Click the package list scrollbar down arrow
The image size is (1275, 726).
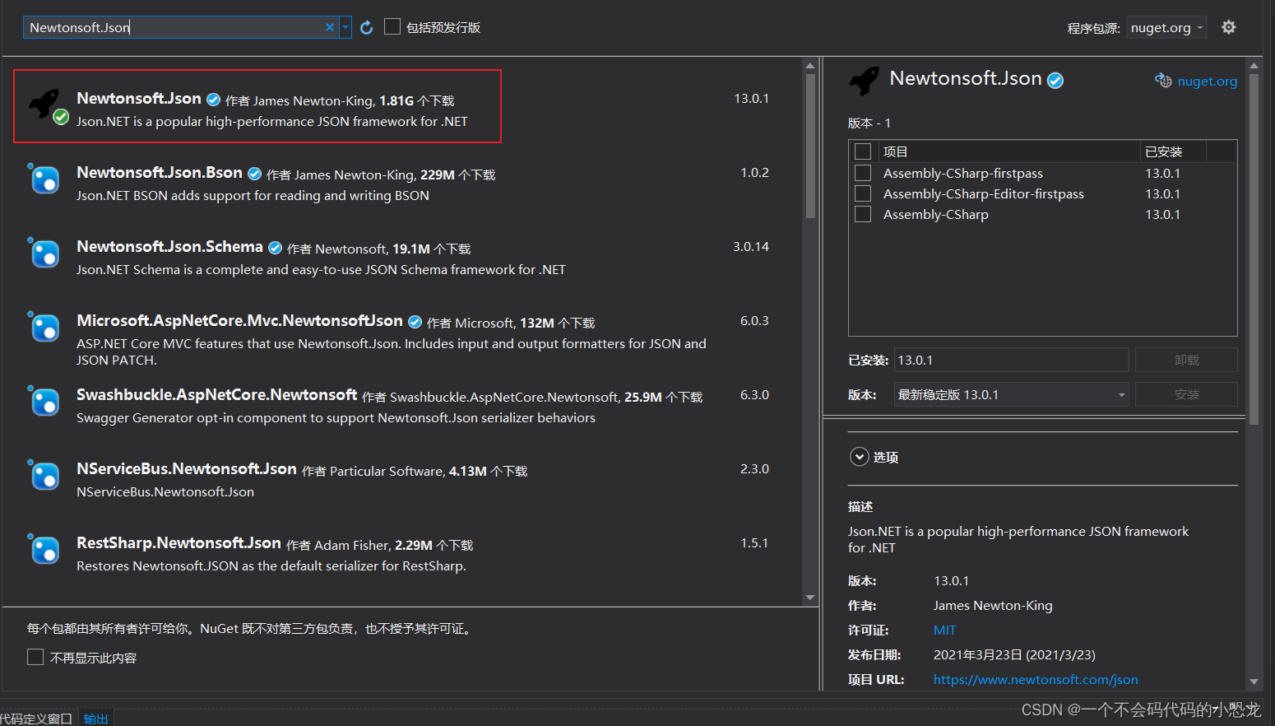tap(810, 598)
